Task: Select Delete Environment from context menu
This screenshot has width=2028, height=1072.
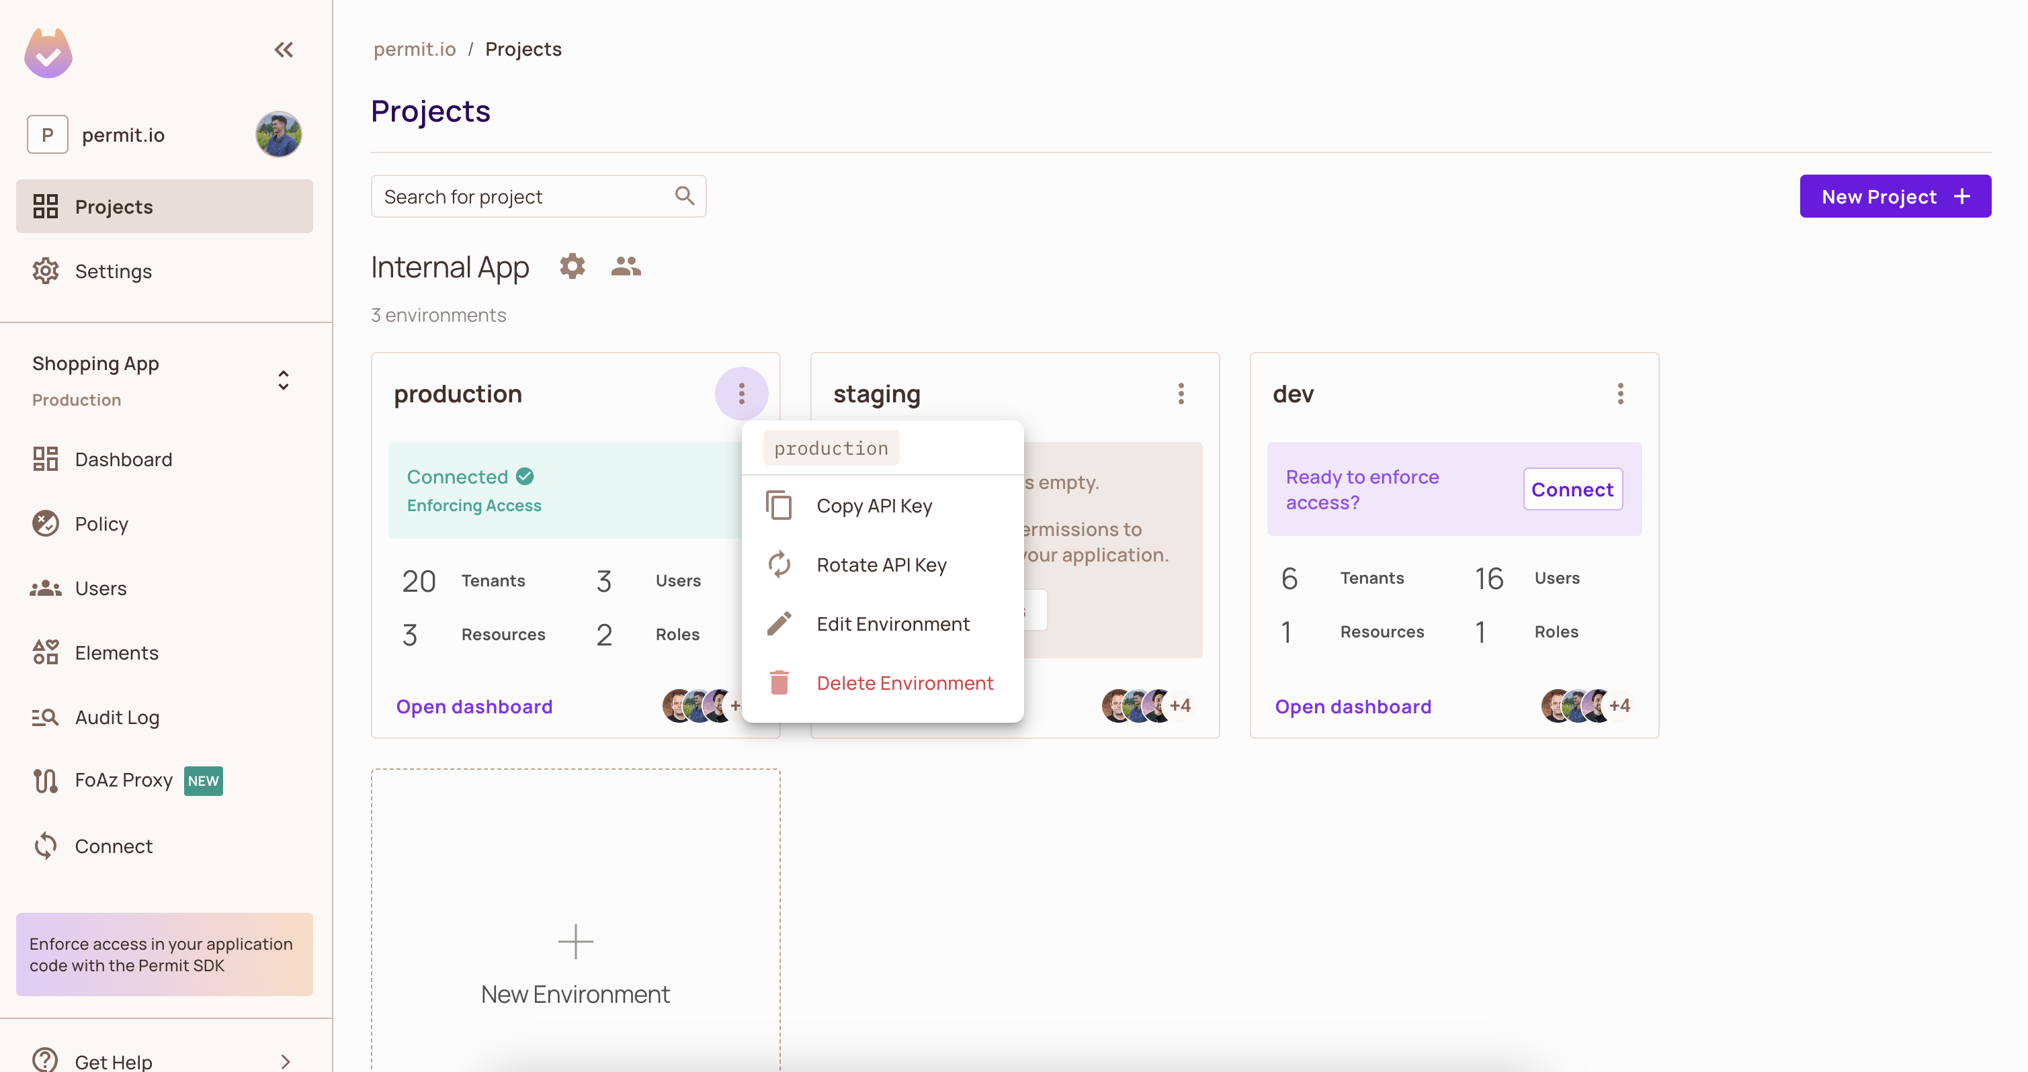Action: 905,682
